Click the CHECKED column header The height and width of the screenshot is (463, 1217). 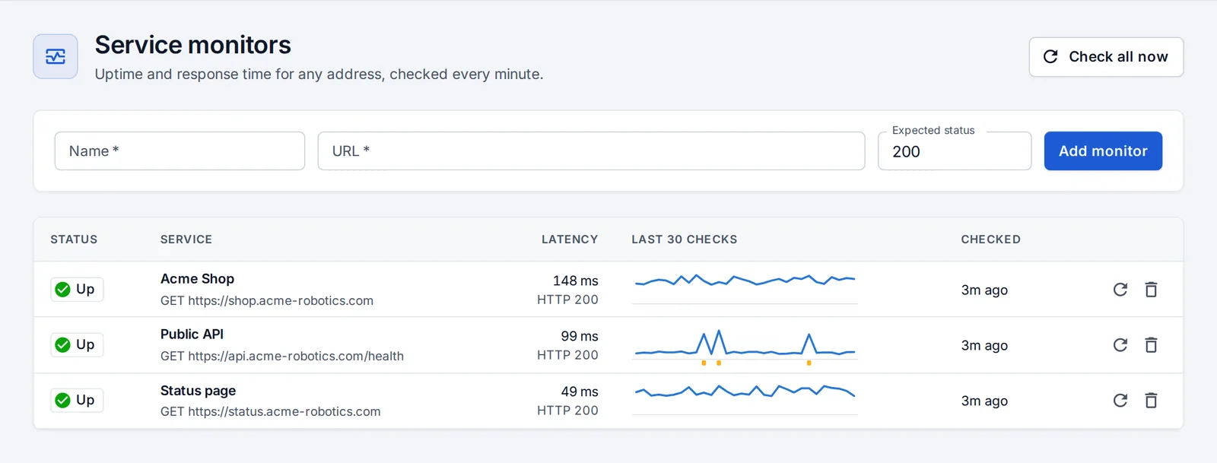pos(991,239)
